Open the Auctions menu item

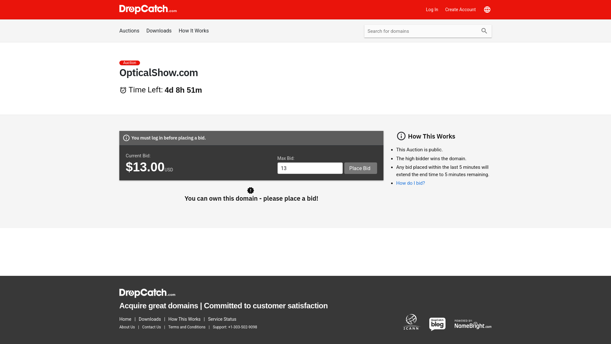click(129, 31)
